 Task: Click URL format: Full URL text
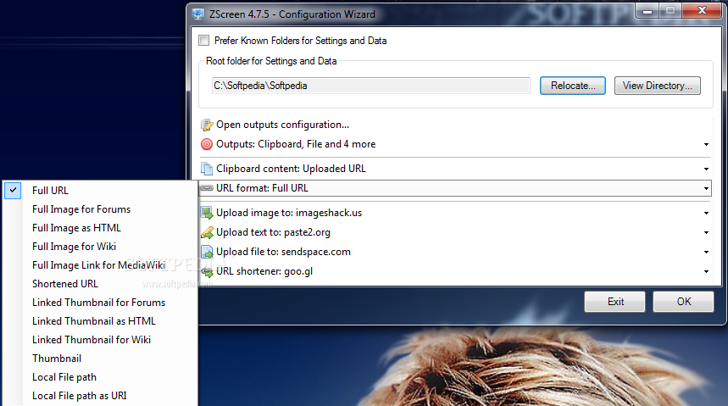click(263, 188)
